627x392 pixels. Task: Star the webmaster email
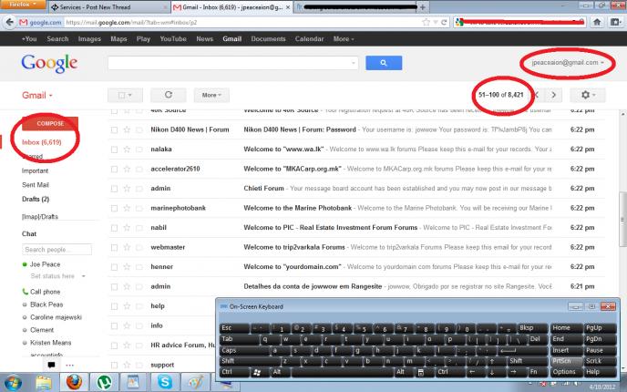(x=127, y=247)
